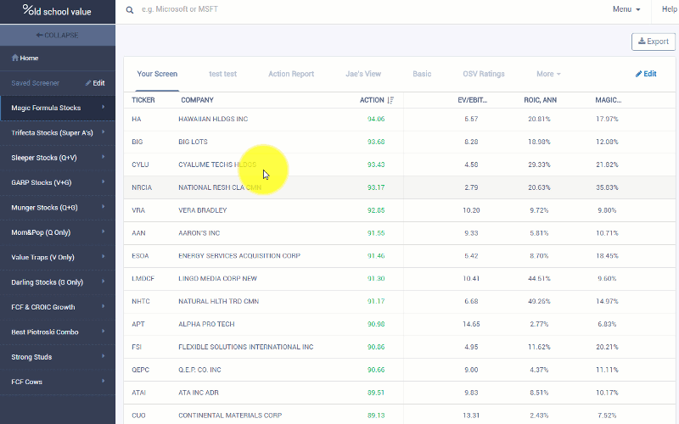The image size is (679, 424).
Task: Open FCF Cows screener
Action: click(x=58, y=382)
